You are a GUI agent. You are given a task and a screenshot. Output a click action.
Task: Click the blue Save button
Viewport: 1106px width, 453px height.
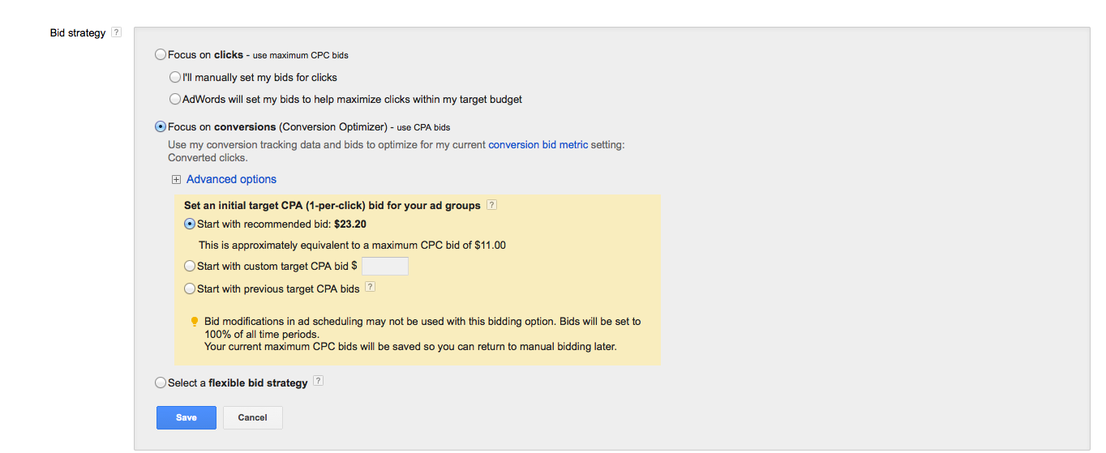[186, 417]
